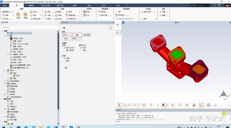The width and height of the screenshot is (231, 128).
Task: Expand the Cell Zone Conditions tree node
Action: tap(5, 81)
